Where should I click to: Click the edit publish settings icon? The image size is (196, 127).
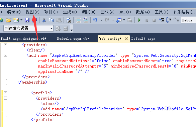[x=66, y=28]
